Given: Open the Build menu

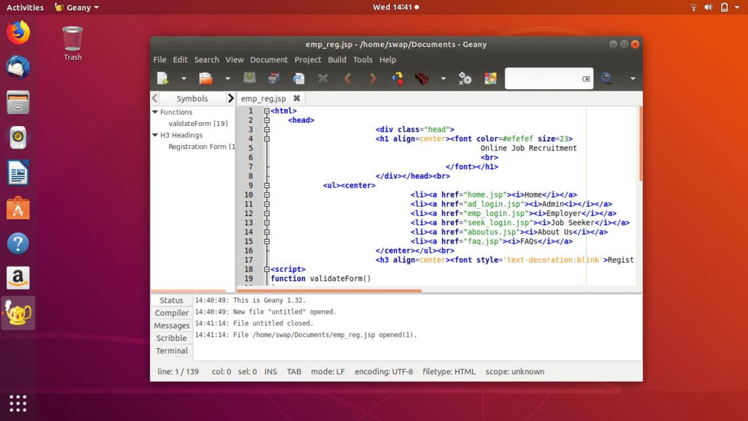Looking at the screenshot, I should click(337, 59).
